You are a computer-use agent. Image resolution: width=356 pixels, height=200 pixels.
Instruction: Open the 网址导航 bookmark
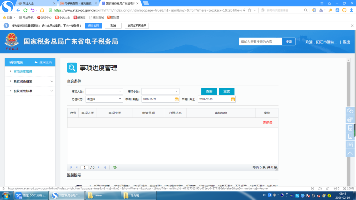[26, 17]
